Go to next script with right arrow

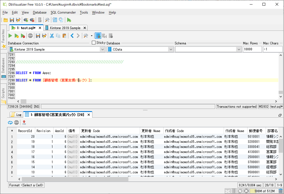[x=78, y=36]
